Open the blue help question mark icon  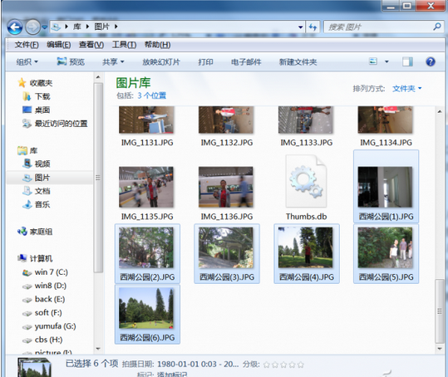coord(431,61)
